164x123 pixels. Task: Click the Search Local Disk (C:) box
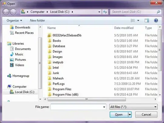click(136, 12)
